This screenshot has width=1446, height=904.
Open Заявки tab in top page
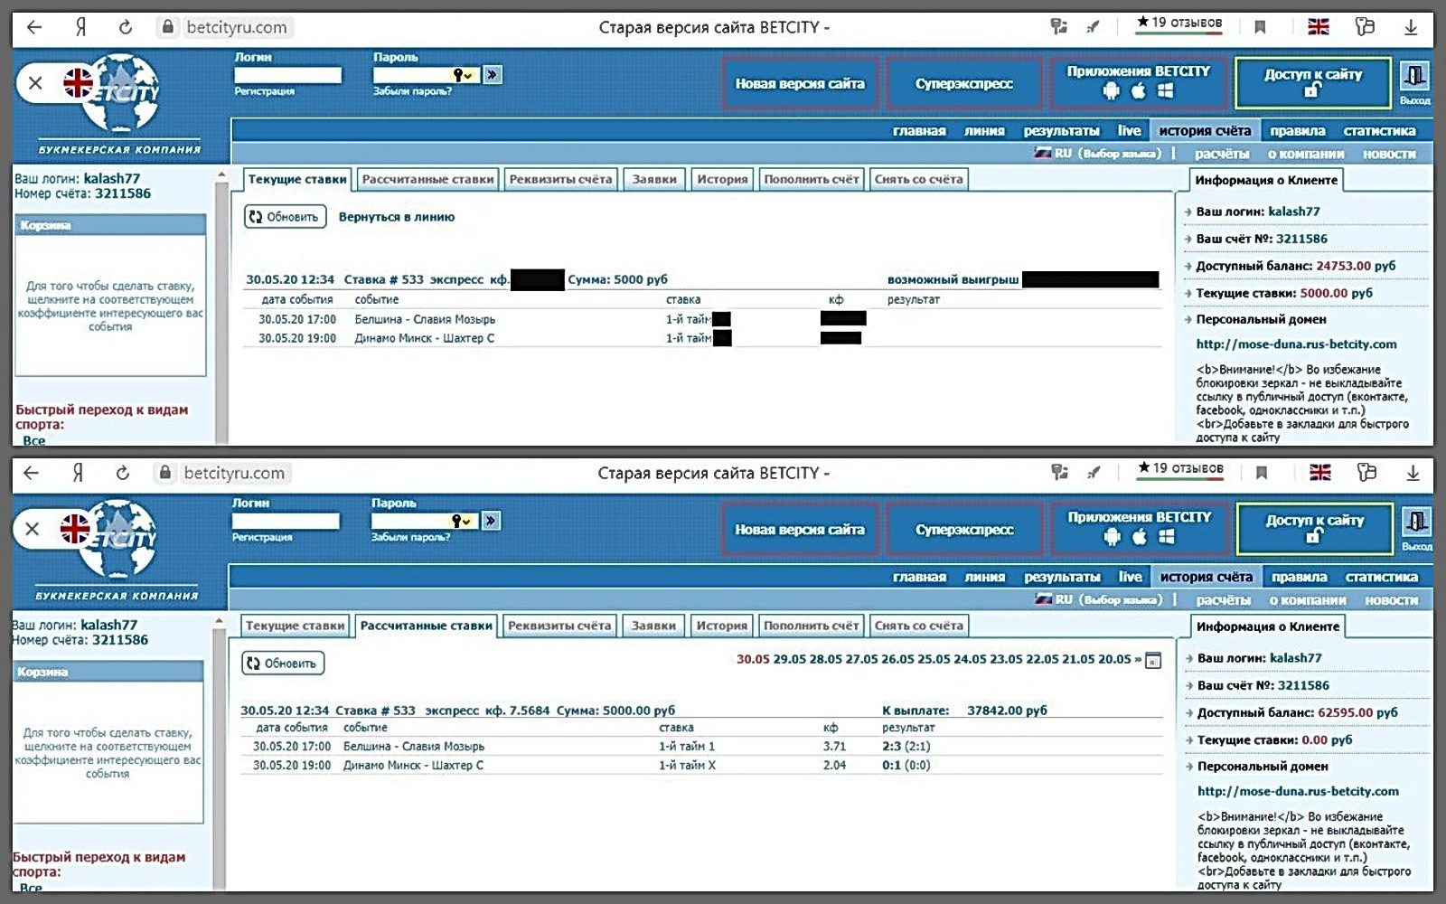pos(654,179)
